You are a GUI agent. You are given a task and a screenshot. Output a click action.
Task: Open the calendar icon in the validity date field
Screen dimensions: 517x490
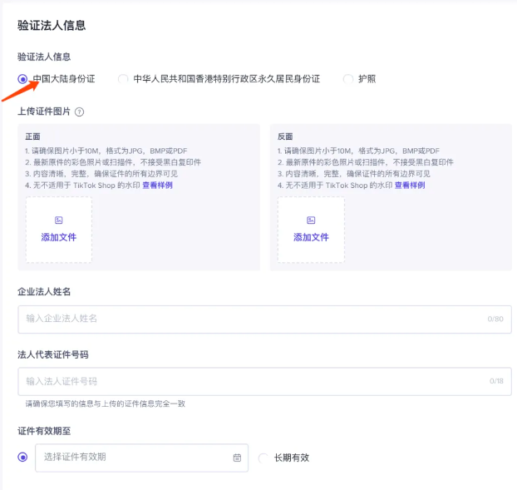pyautogui.click(x=237, y=458)
